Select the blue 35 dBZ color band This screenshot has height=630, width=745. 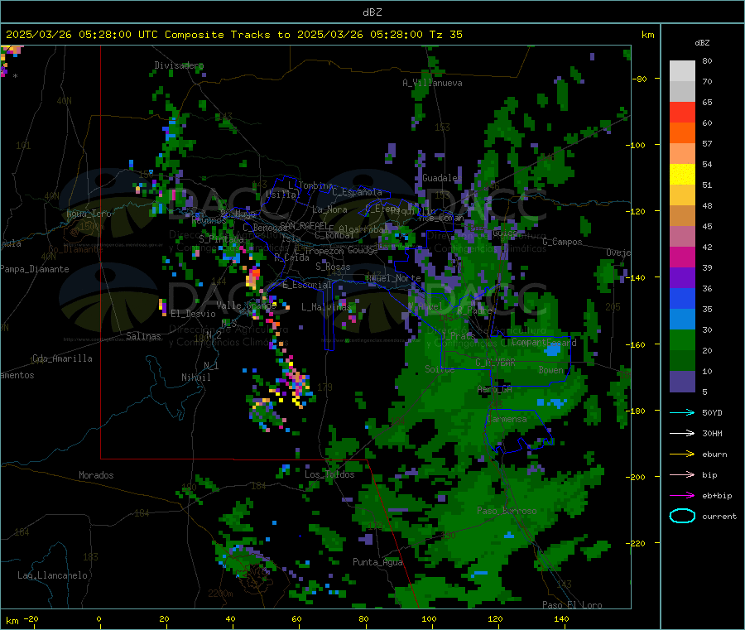682,298
